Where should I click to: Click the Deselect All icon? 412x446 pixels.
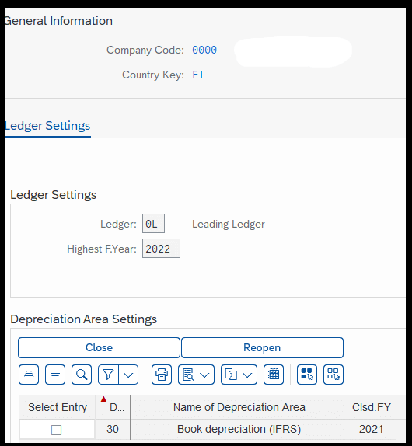[x=333, y=375]
